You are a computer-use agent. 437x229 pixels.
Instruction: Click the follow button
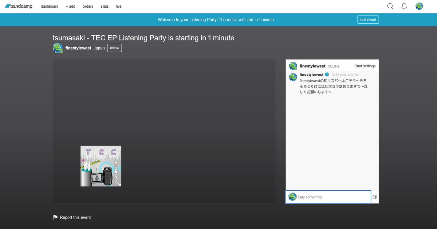(114, 48)
